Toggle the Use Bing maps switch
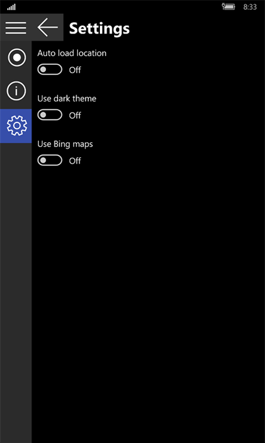265x443 pixels. point(50,160)
